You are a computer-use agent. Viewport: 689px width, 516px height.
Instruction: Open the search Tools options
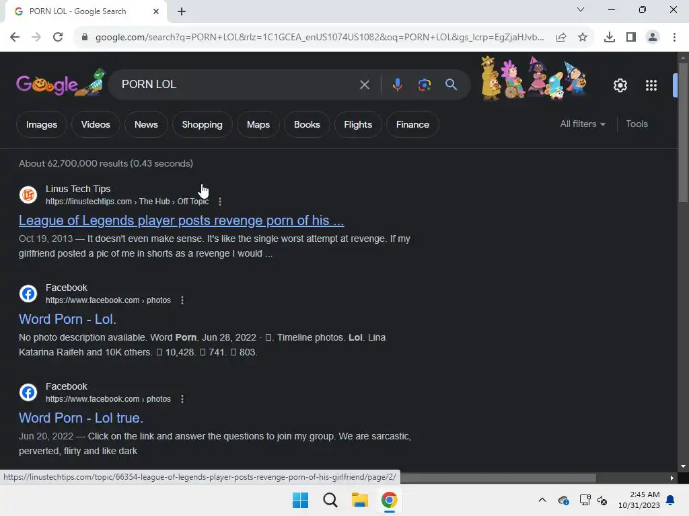[637, 124]
